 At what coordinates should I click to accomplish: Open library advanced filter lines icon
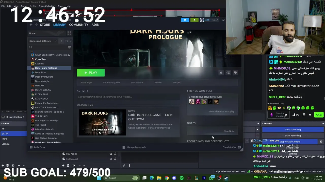pyautogui.click(x=69, y=47)
